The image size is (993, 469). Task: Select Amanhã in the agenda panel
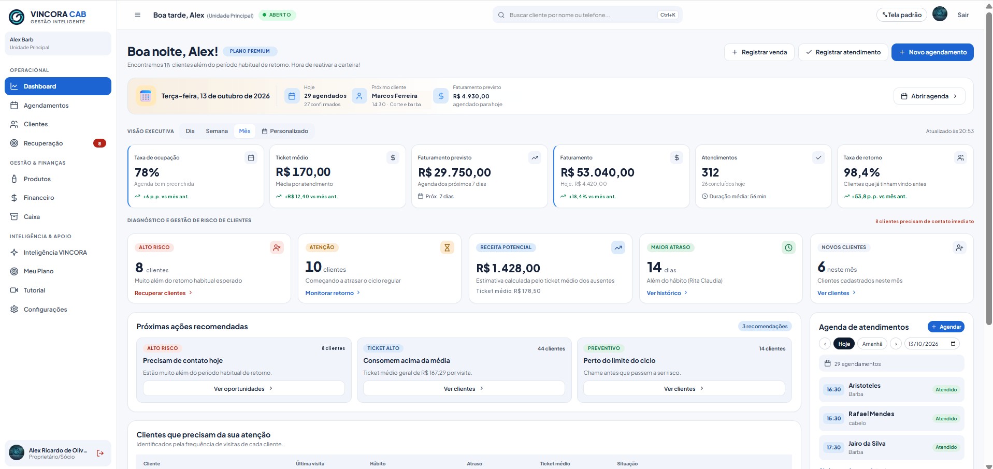[872, 344]
